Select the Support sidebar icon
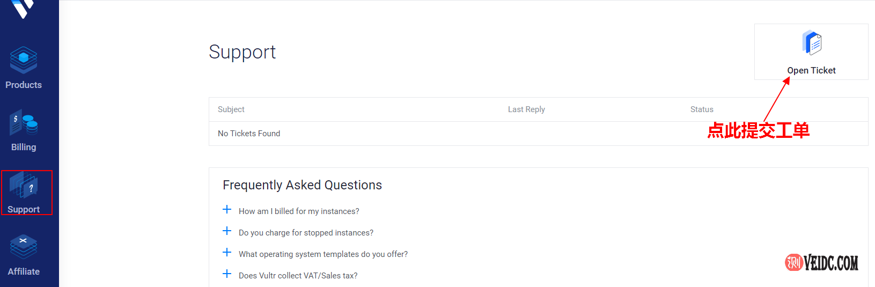The width and height of the screenshot is (875, 287). [x=24, y=186]
